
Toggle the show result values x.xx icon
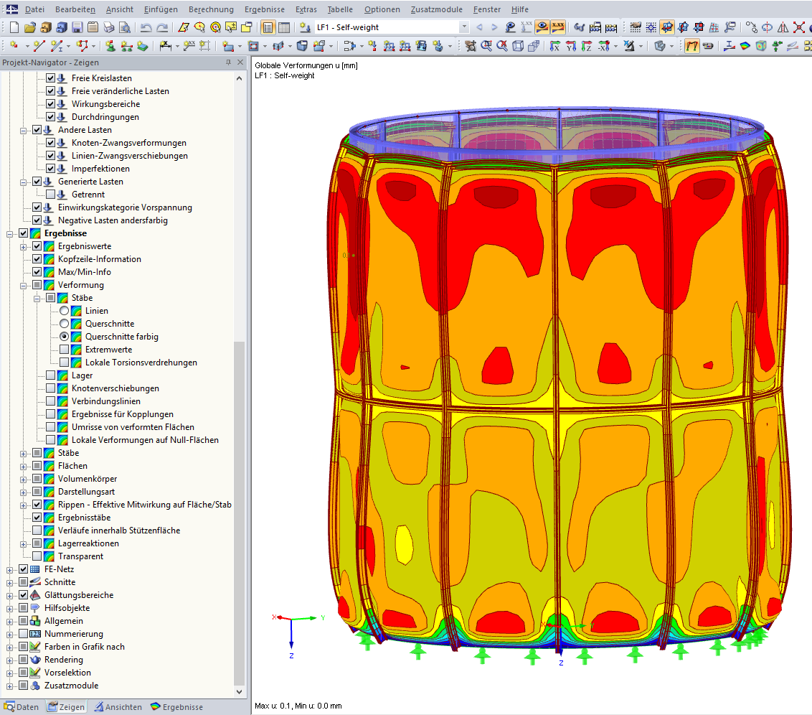[558, 27]
